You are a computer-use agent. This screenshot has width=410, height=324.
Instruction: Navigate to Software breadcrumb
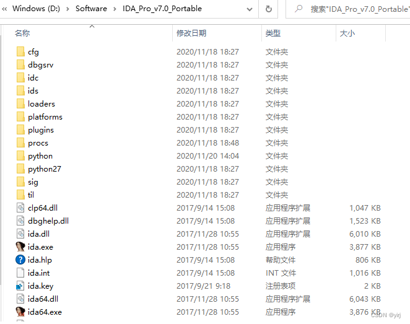click(91, 9)
